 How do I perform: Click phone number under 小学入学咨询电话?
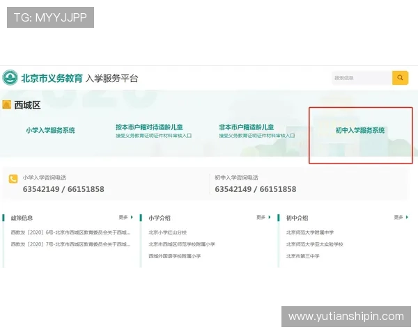[63, 189]
